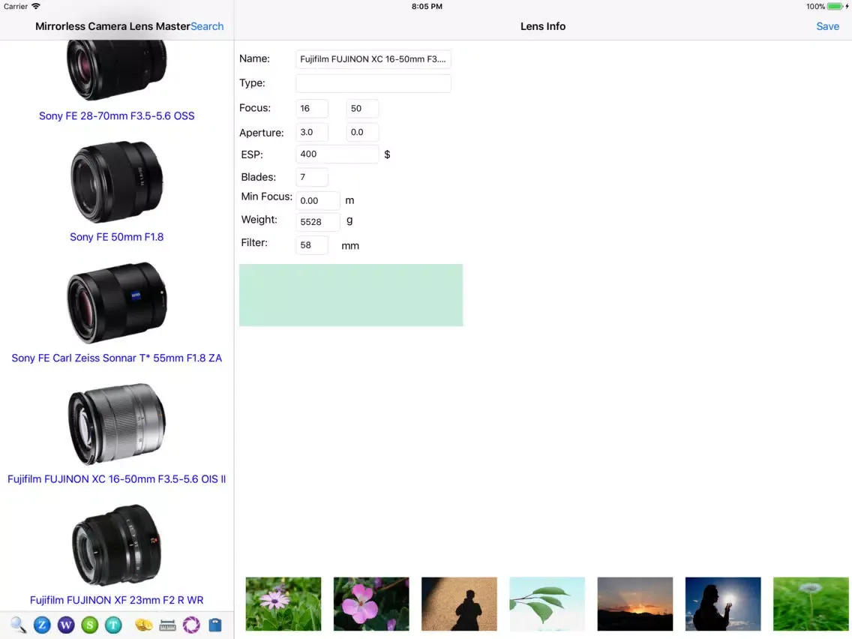Edit the Blades field showing 7
The image size is (852, 639).
(x=312, y=177)
